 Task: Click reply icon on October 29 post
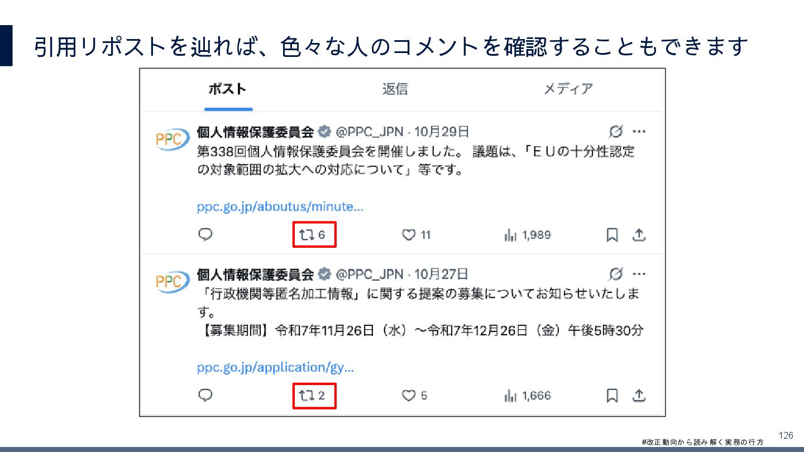pyautogui.click(x=205, y=235)
